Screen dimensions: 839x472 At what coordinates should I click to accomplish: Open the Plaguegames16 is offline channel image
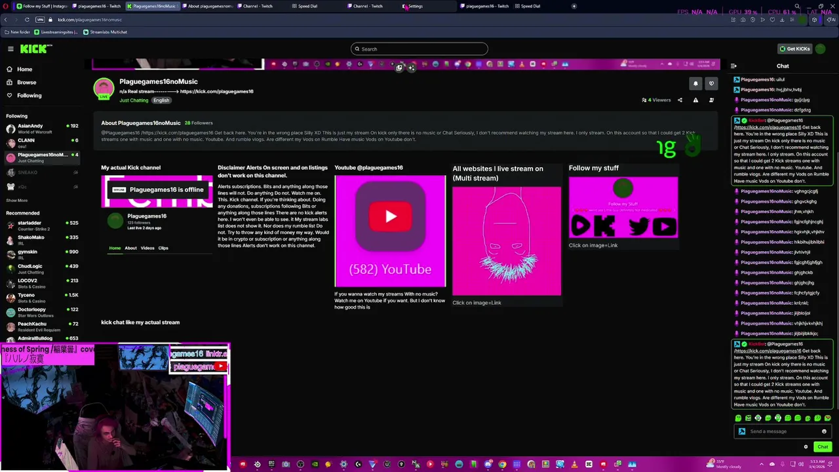click(x=157, y=191)
